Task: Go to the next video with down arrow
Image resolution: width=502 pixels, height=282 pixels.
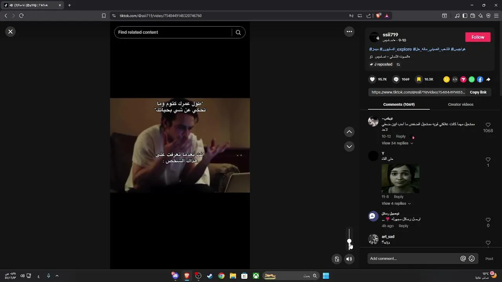Action: tap(349, 146)
